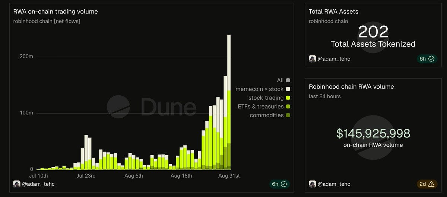Image resolution: width=447 pixels, height=197 pixels.
Task: Click the 100m y-axis label
Action: point(26,112)
